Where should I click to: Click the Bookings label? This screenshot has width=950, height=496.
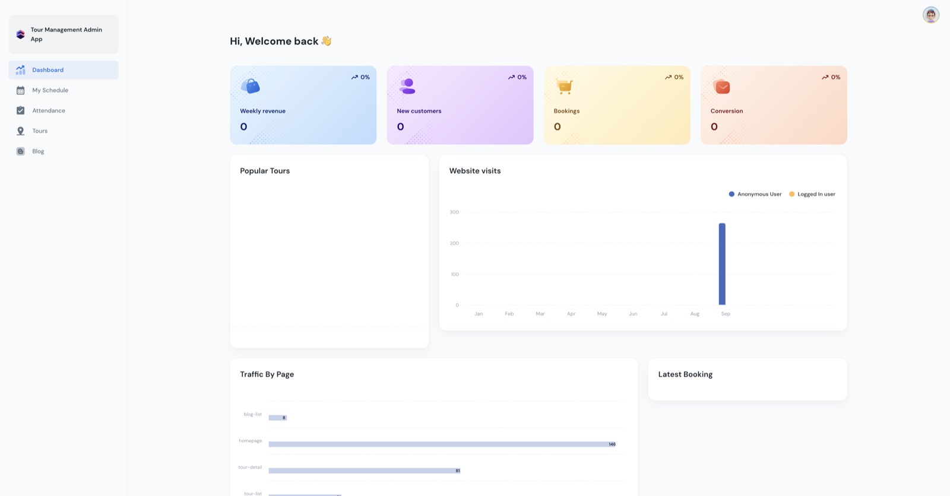pos(566,111)
